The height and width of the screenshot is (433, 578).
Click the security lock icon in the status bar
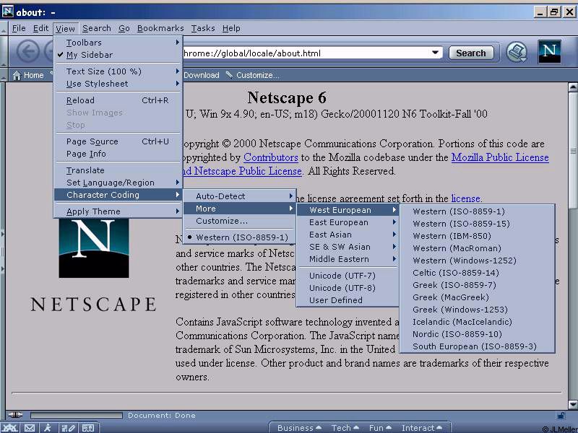pos(561,416)
